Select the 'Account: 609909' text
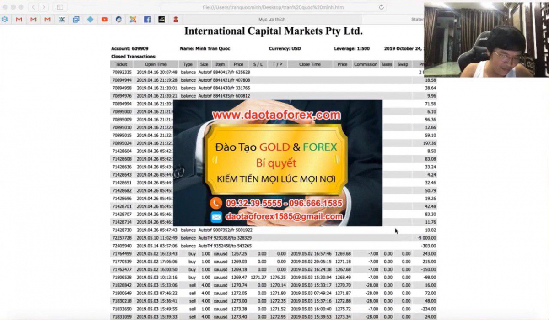 130,48
